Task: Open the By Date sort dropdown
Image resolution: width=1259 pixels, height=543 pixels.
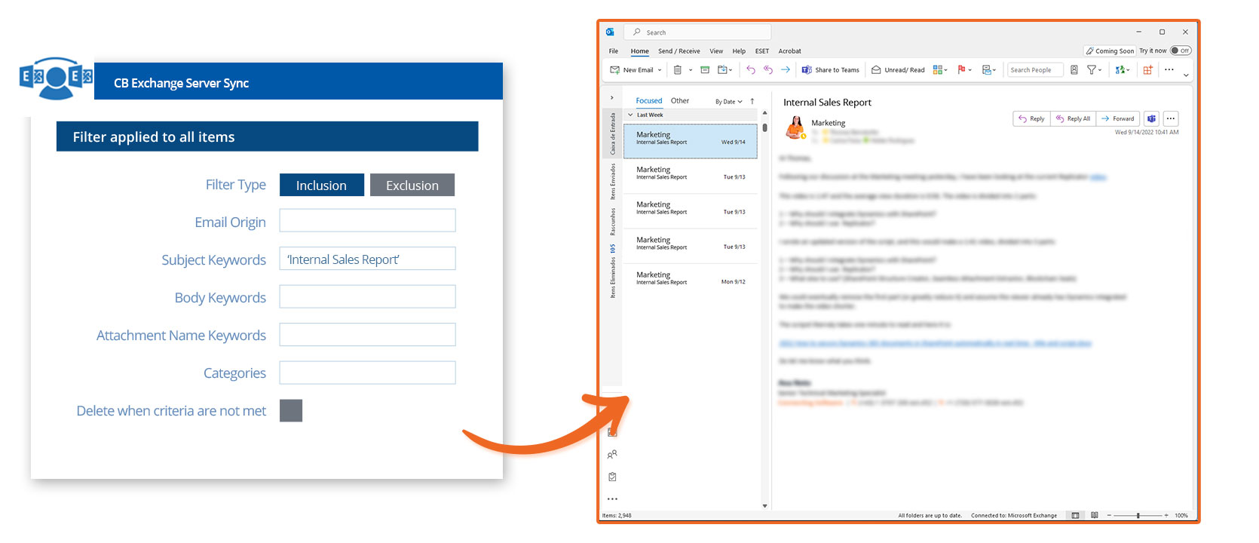Action: 729,102
